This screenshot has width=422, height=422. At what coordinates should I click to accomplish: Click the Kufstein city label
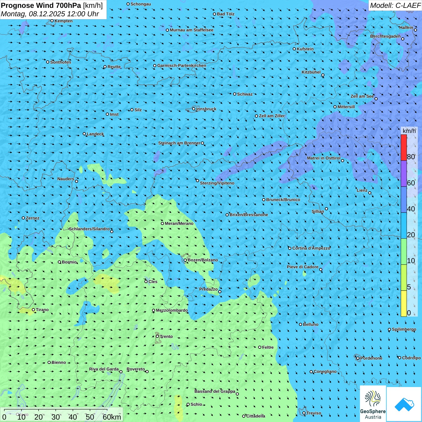click(305, 49)
